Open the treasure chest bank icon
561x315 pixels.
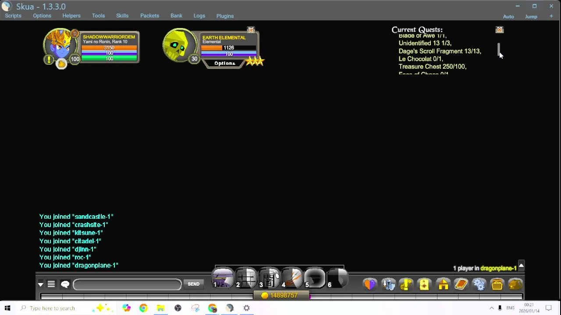point(497,285)
